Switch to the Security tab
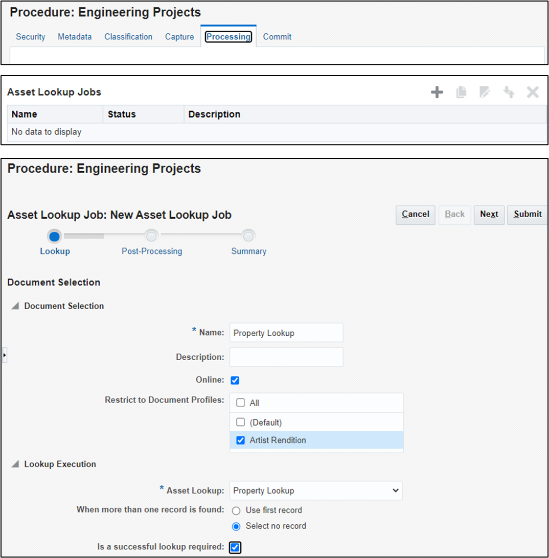The image size is (549, 558). (x=30, y=36)
